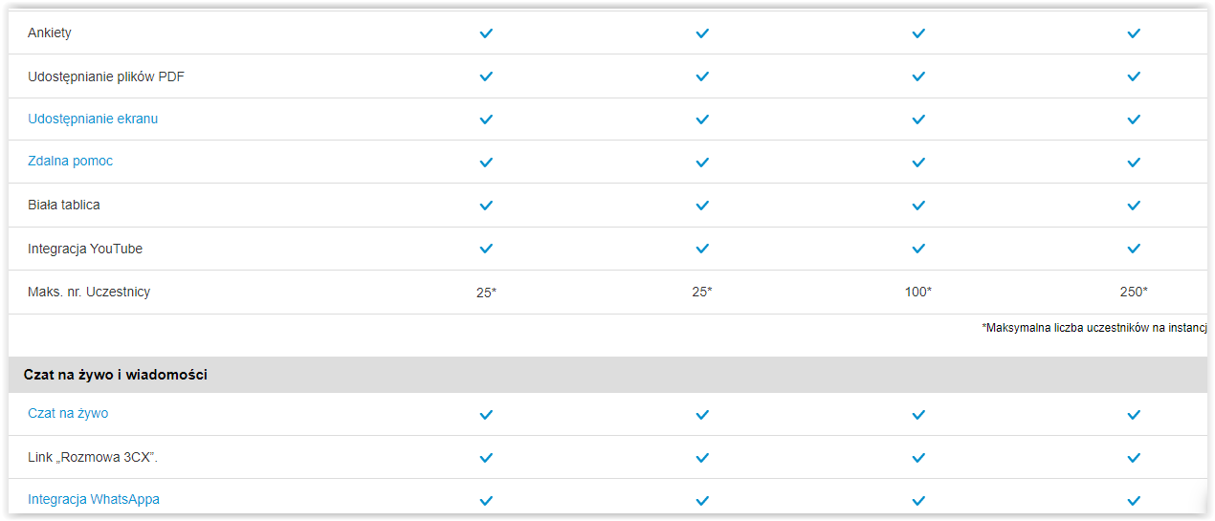Click last-column checkmark for Integracja WhatsAppa
Viewport: 1215px width, 521px height.
pos(1134,500)
